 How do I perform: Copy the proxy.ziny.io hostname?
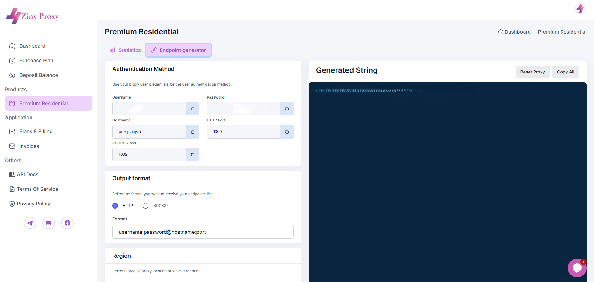(x=192, y=132)
